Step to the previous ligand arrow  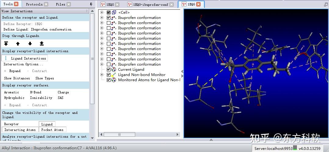coord(18,43)
